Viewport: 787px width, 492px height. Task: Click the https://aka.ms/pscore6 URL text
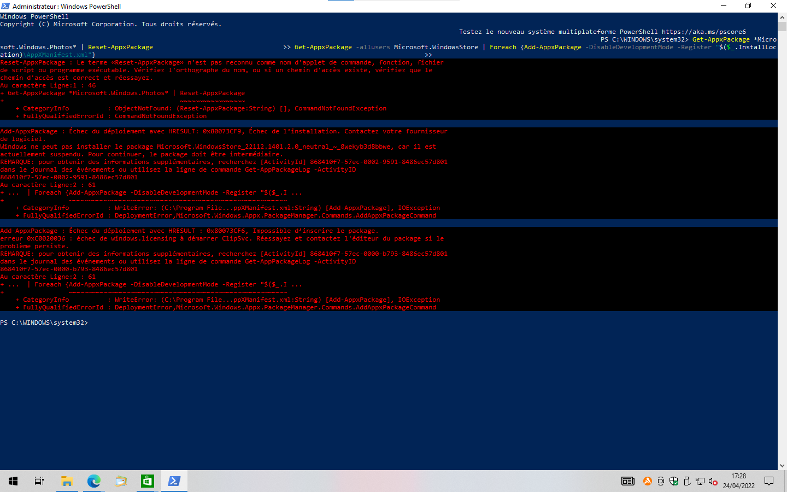(704, 32)
